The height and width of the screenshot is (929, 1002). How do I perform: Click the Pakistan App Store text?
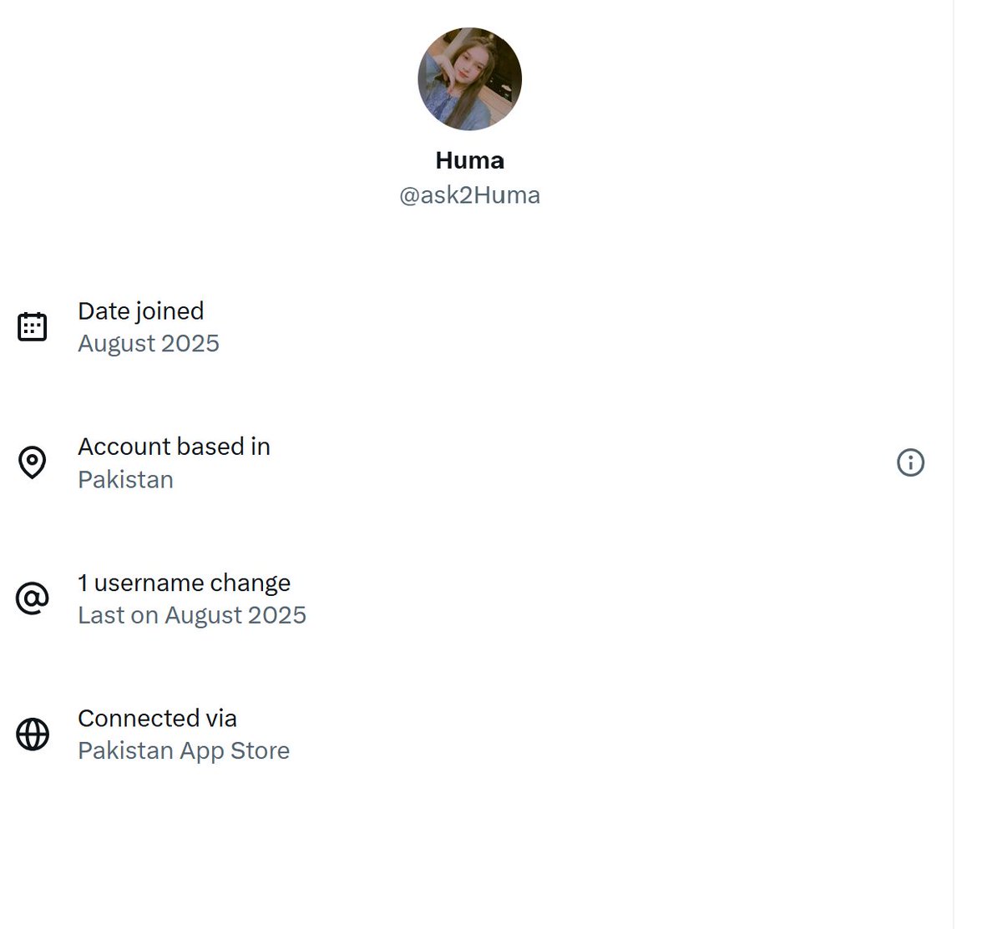(x=183, y=751)
